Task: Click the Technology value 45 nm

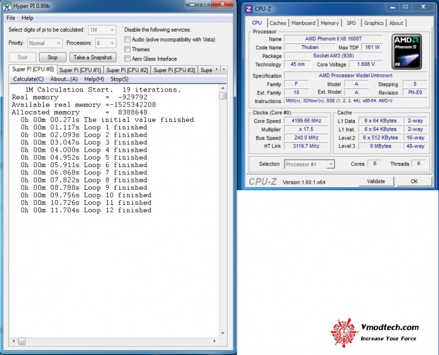Action: 298,64
